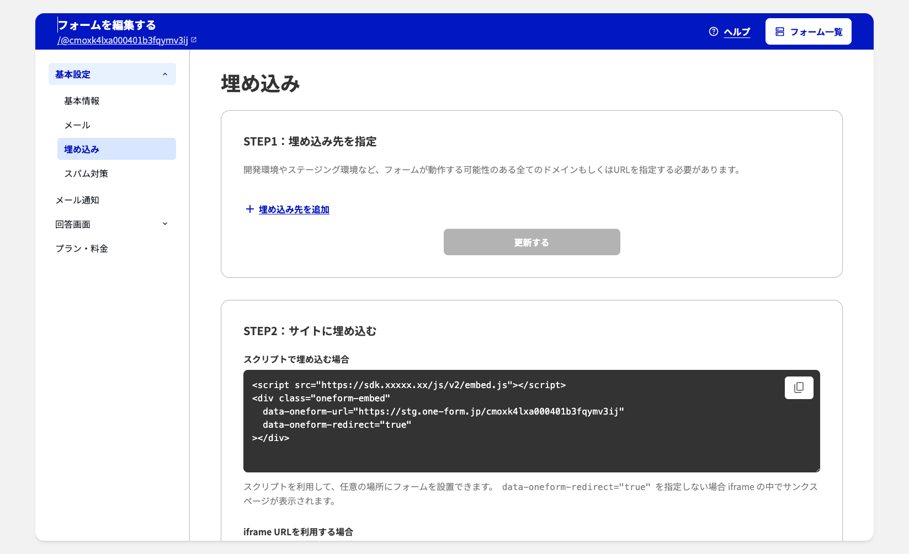Click the STEP2:サイトに埋め込む heading
This screenshot has width=909, height=554.
tap(310, 331)
